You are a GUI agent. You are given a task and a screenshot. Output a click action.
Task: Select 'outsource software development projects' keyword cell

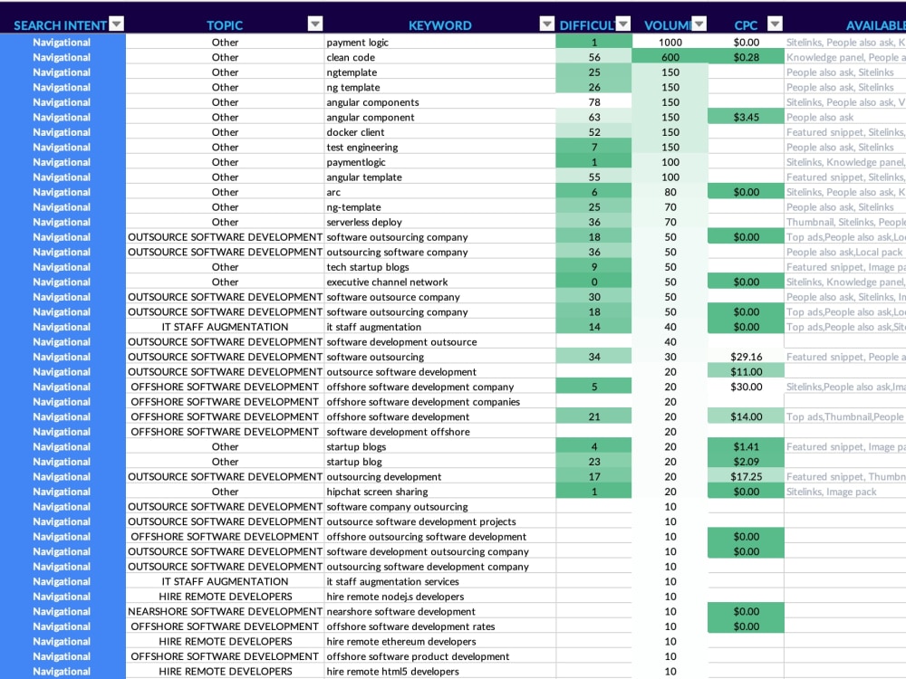(x=439, y=522)
